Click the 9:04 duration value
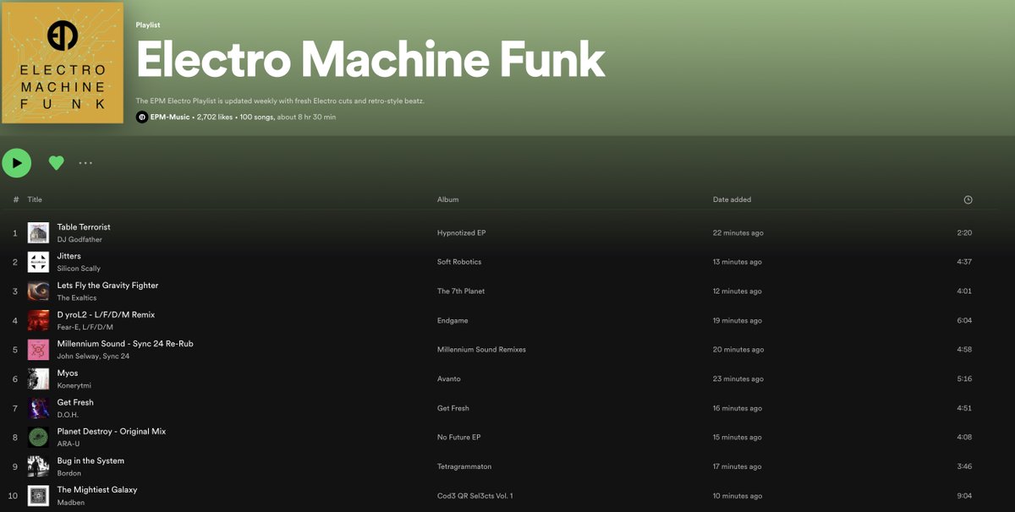The image size is (1015, 512). [x=963, y=496]
